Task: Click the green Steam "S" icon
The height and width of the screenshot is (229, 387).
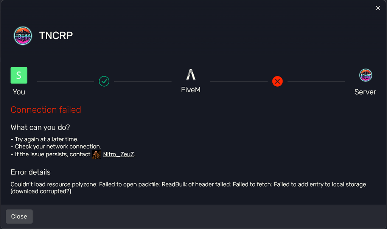Action: [19, 75]
